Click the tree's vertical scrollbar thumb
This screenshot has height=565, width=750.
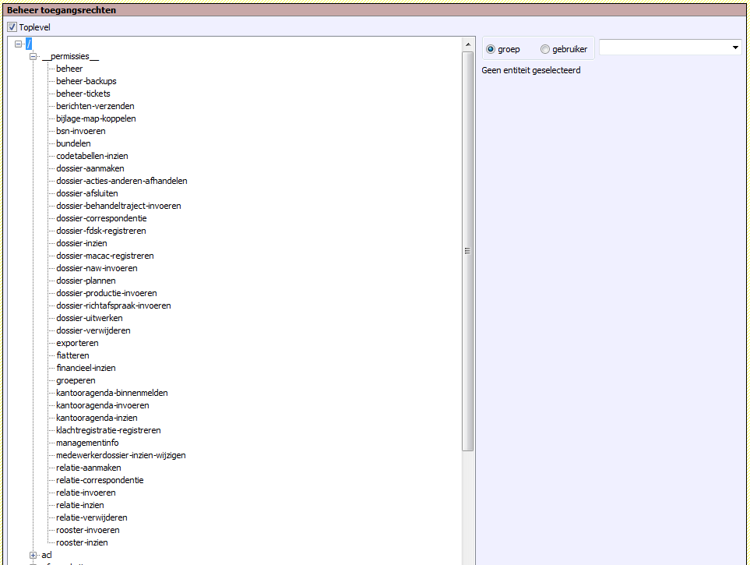click(467, 251)
